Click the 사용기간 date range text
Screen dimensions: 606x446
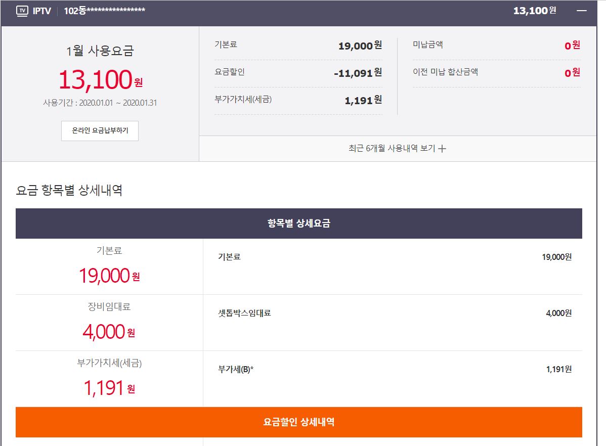(x=100, y=103)
